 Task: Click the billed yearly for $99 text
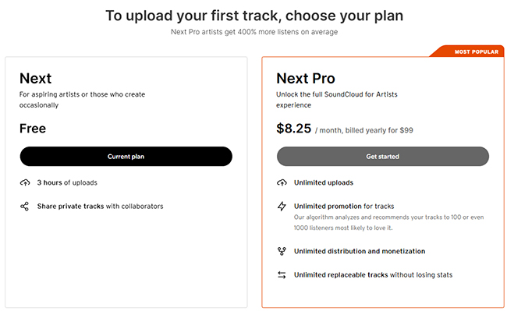[379, 130]
